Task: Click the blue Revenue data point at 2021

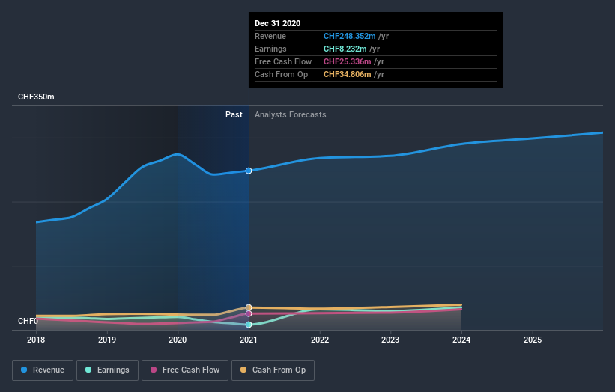Action: click(x=249, y=171)
